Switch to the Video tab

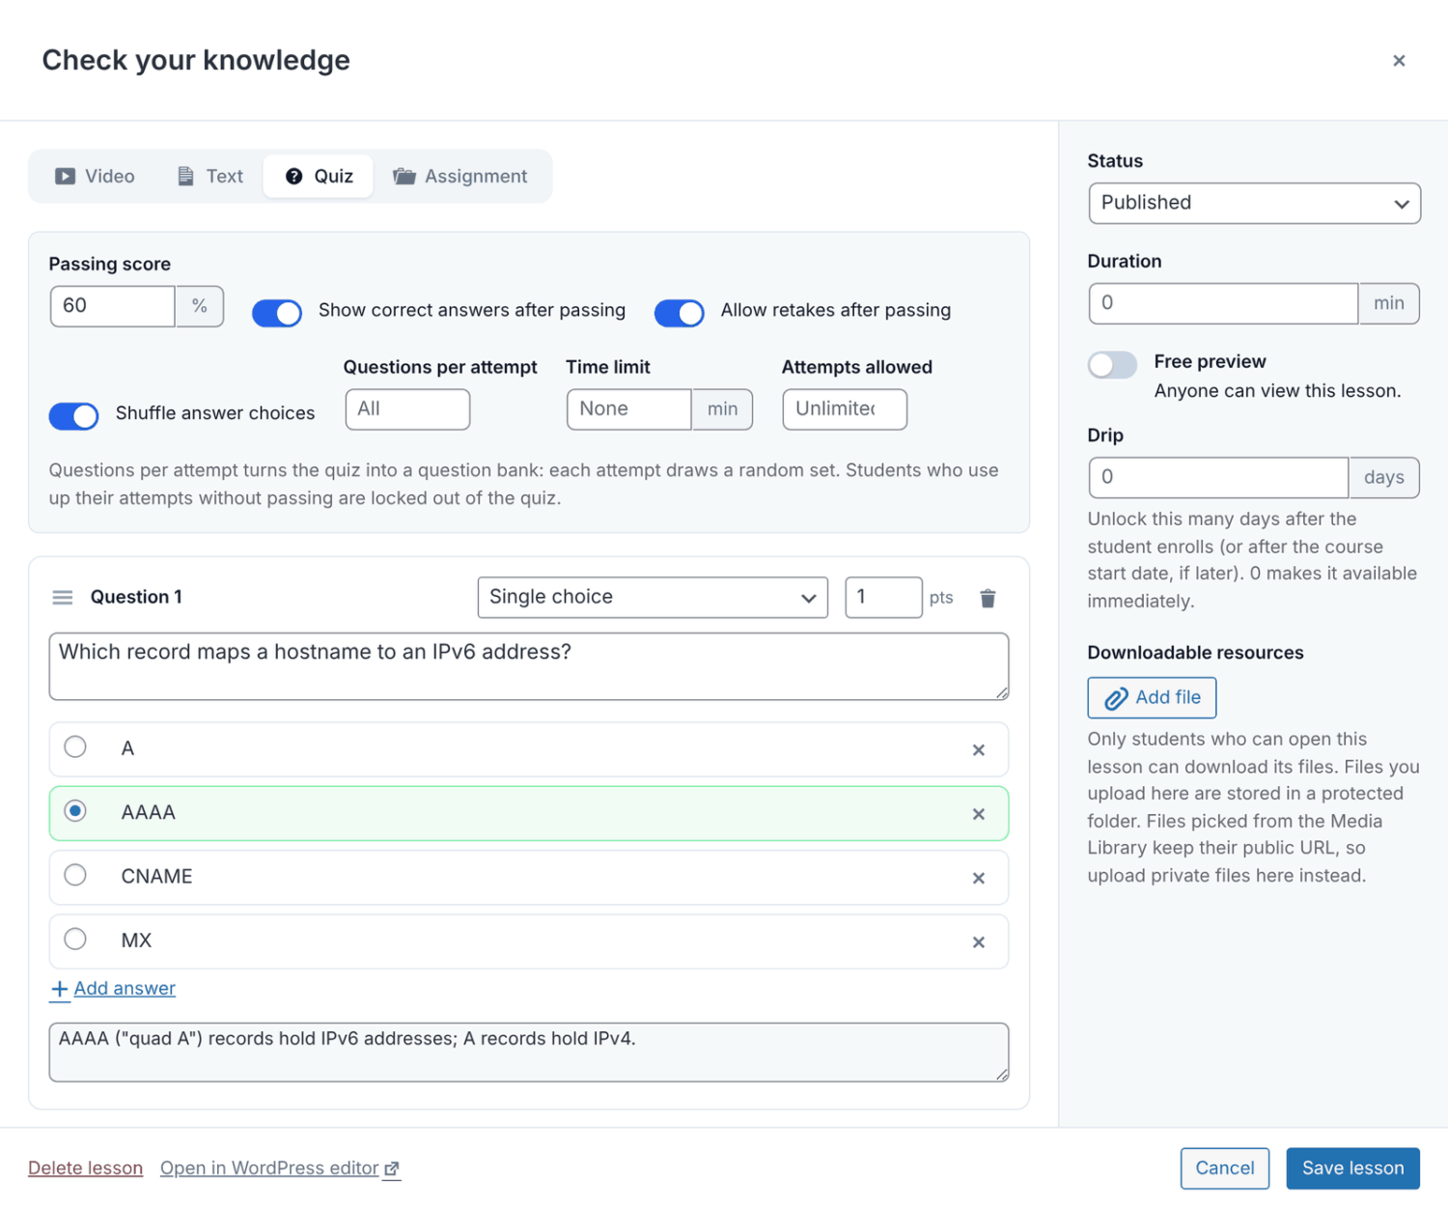pyautogui.click(x=95, y=177)
